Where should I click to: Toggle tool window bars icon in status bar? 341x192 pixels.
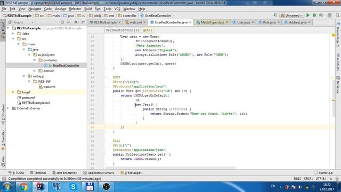pos(4,179)
